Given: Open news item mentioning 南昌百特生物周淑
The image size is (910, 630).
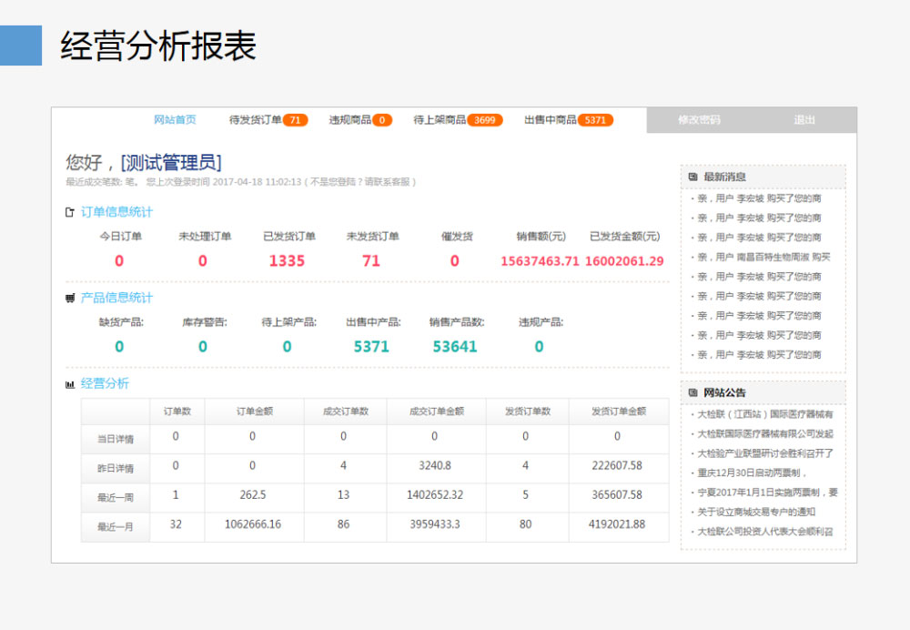Looking at the screenshot, I should click(763, 258).
